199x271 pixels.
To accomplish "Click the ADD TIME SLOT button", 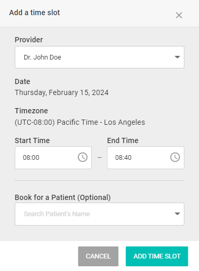I will (x=157, y=256).
